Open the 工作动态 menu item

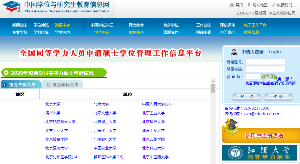204,25
